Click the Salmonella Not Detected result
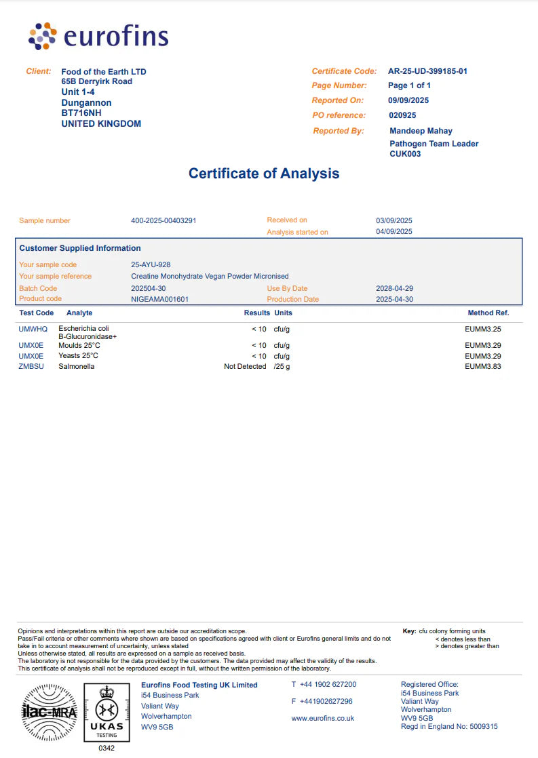This screenshot has height=758, width=538. (x=245, y=366)
